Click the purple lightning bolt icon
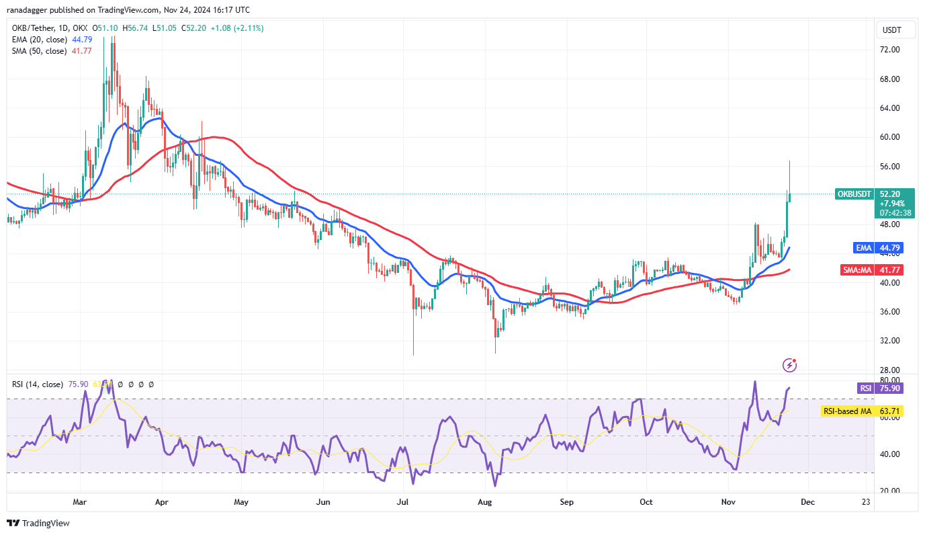Image resolution: width=925 pixels, height=535 pixels. (x=790, y=365)
